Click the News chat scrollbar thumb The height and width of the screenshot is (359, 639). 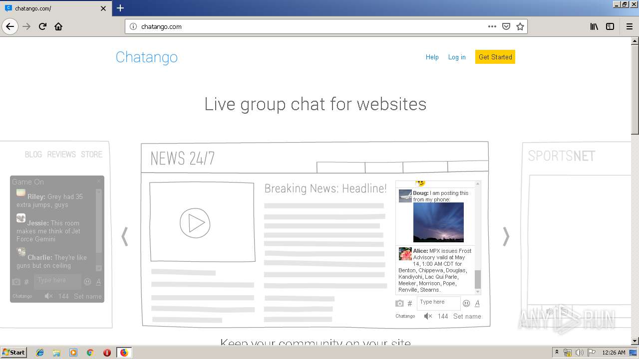click(x=478, y=279)
